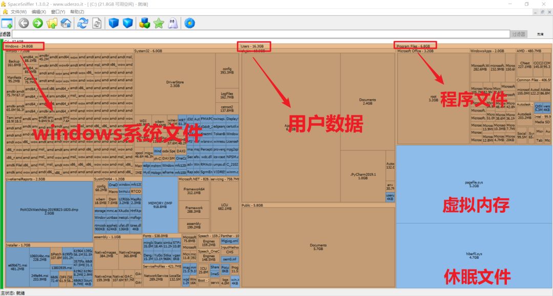Viewport: 553px width, 296px height.
Task: Open the 窗口(Y) menu
Action: (58, 12)
